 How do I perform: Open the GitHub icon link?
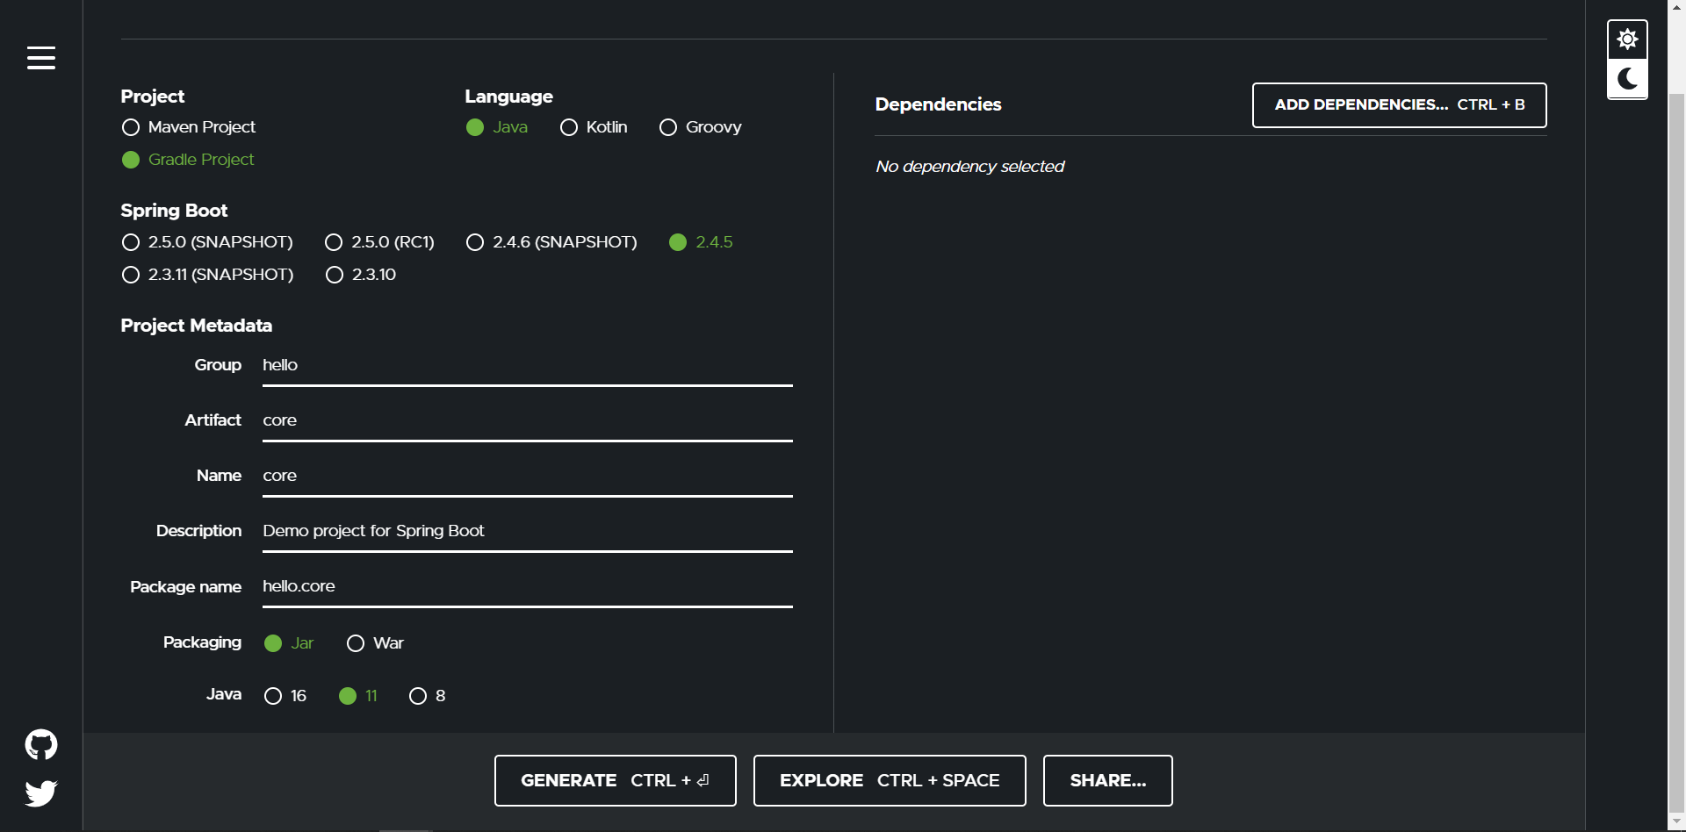point(41,745)
